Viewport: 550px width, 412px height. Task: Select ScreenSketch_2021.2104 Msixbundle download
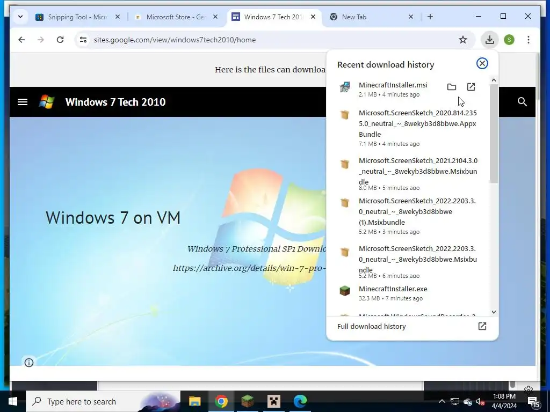[x=409, y=175]
